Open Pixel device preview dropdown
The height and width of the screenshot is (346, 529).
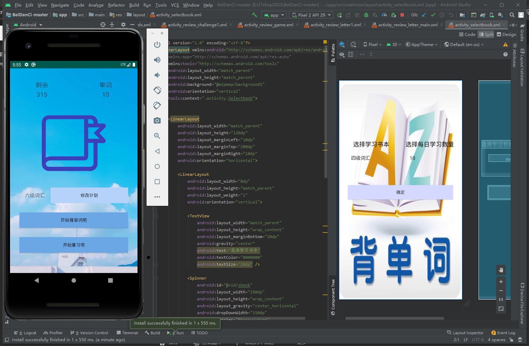pos(372,44)
